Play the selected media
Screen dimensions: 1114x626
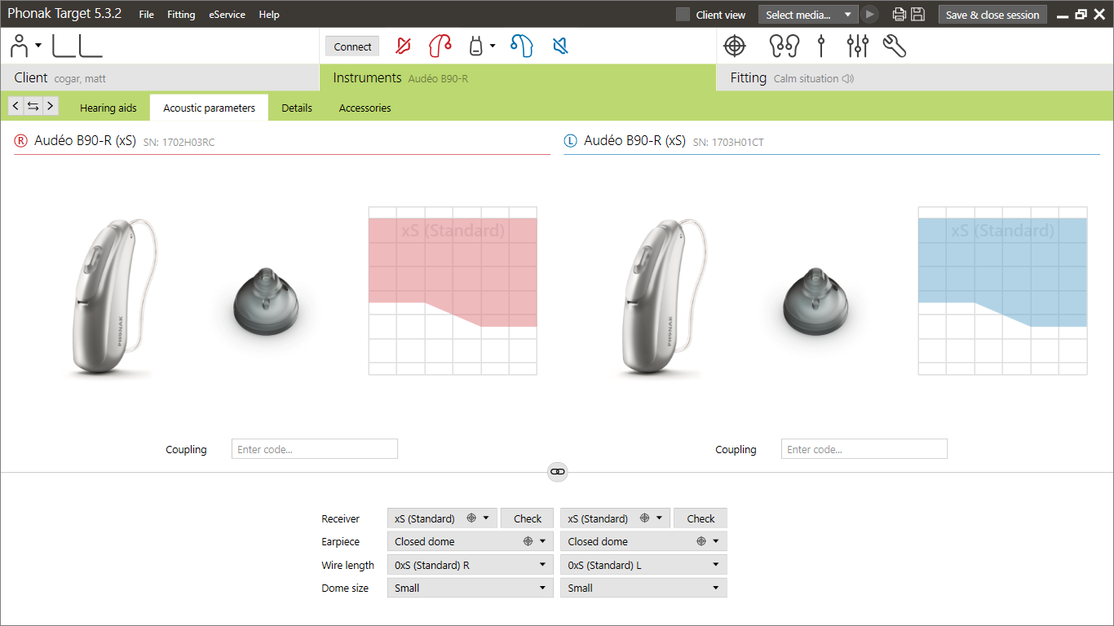[870, 14]
